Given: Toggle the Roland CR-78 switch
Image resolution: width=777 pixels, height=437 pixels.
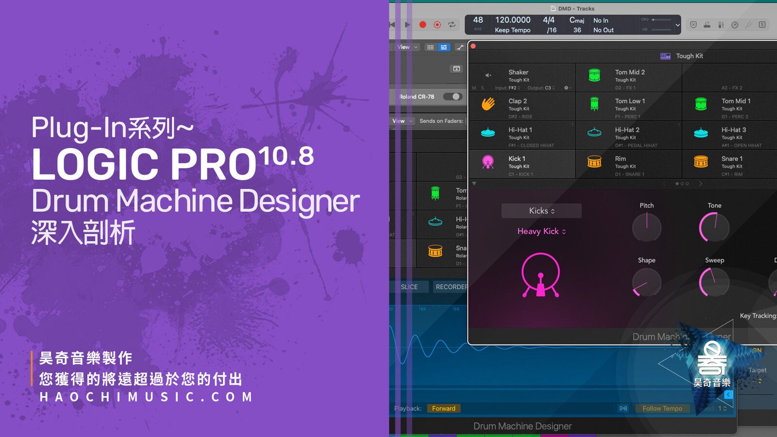Looking at the screenshot, I should pos(452,97).
